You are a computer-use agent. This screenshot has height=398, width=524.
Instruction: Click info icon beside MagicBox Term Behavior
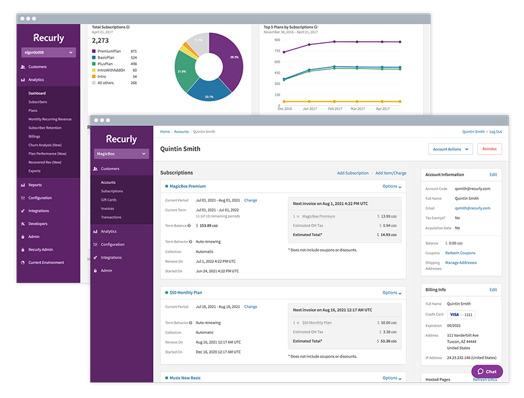click(x=190, y=242)
